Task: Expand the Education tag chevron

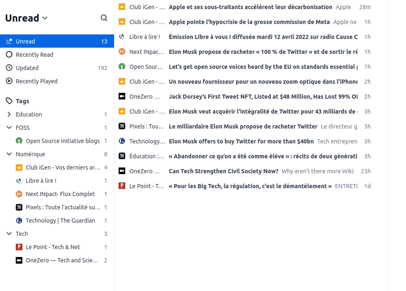Action: click(x=9, y=114)
